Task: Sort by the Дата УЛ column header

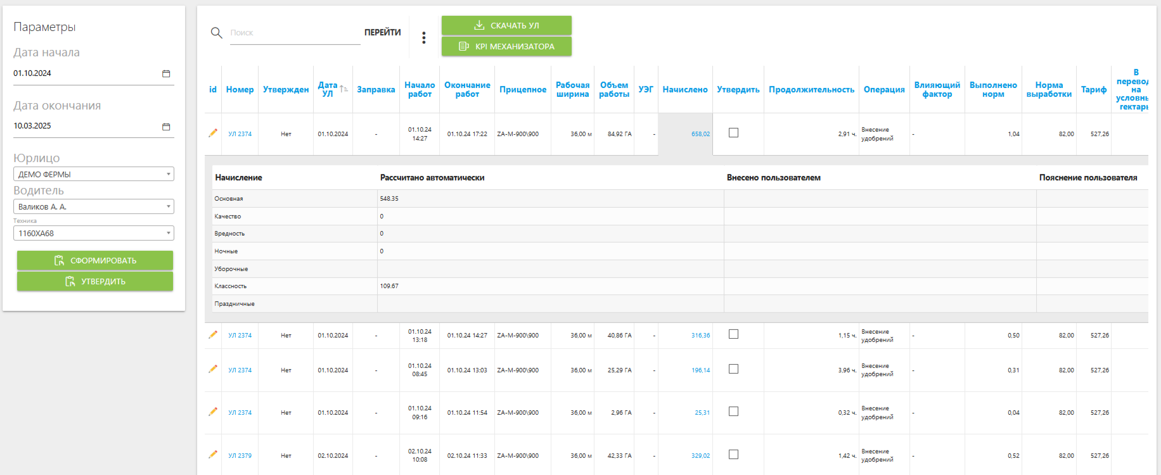Action: [x=328, y=89]
